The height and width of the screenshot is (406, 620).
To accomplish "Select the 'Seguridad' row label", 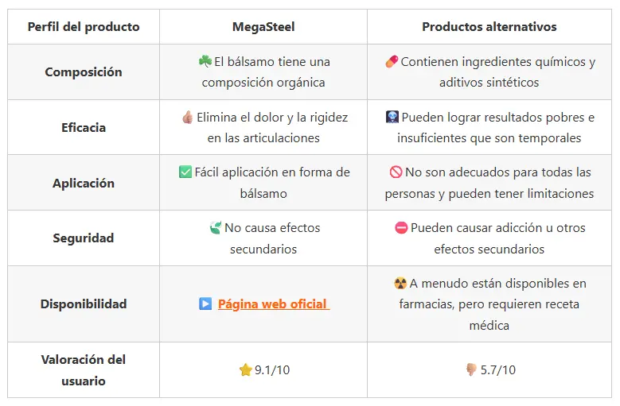I will (x=84, y=238).
